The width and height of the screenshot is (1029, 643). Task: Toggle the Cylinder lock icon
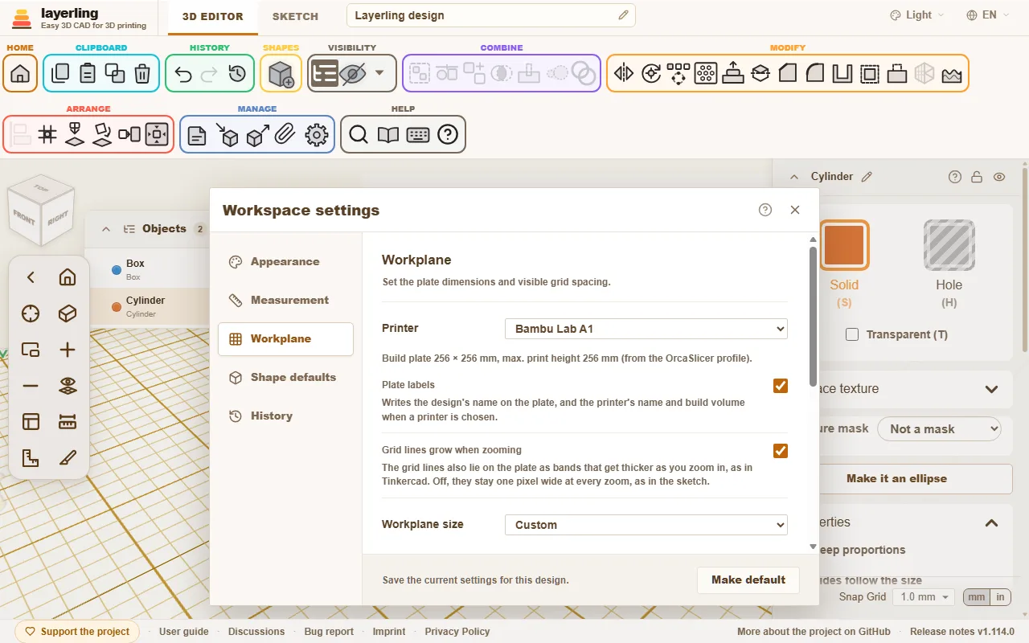pyautogui.click(x=977, y=177)
